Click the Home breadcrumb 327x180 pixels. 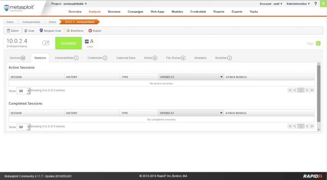(10, 22)
